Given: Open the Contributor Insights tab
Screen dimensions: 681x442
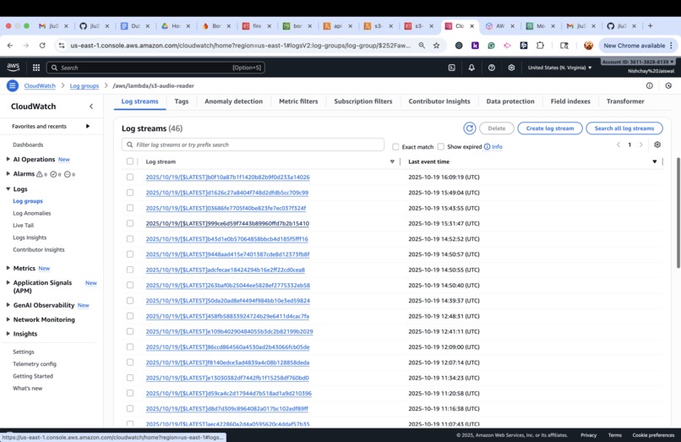Looking at the screenshot, I should (439, 101).
